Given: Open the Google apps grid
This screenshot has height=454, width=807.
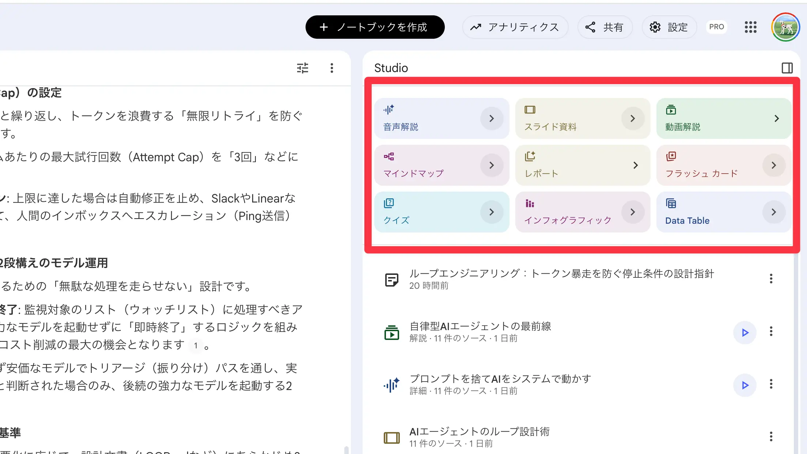Looking at the screenshot, I should pyautogui.click(x=751, y=27).
